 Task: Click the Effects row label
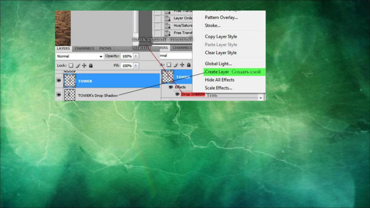tap(180, 87)
